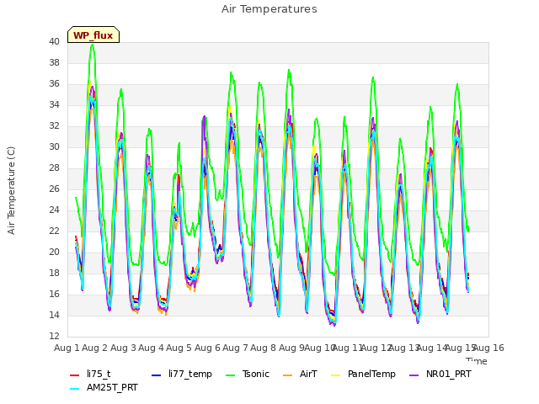Click the 14 y-axis tick label

click(54, 315)
